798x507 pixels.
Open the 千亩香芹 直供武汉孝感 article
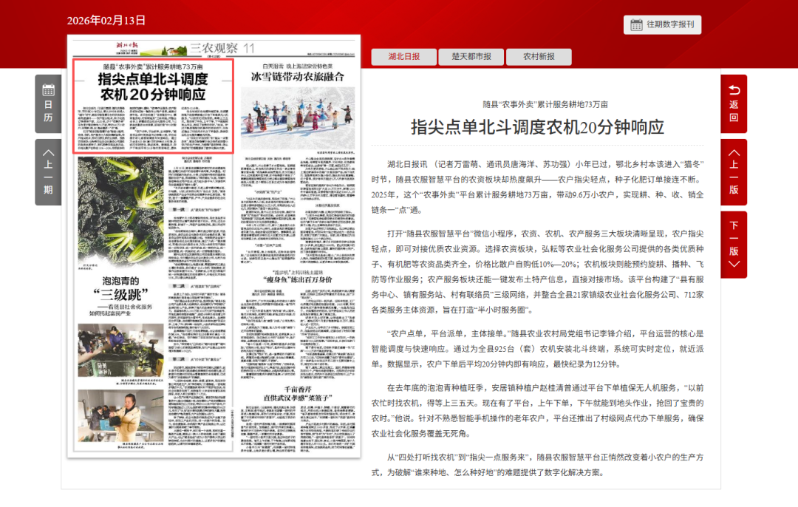pos(298,393)
